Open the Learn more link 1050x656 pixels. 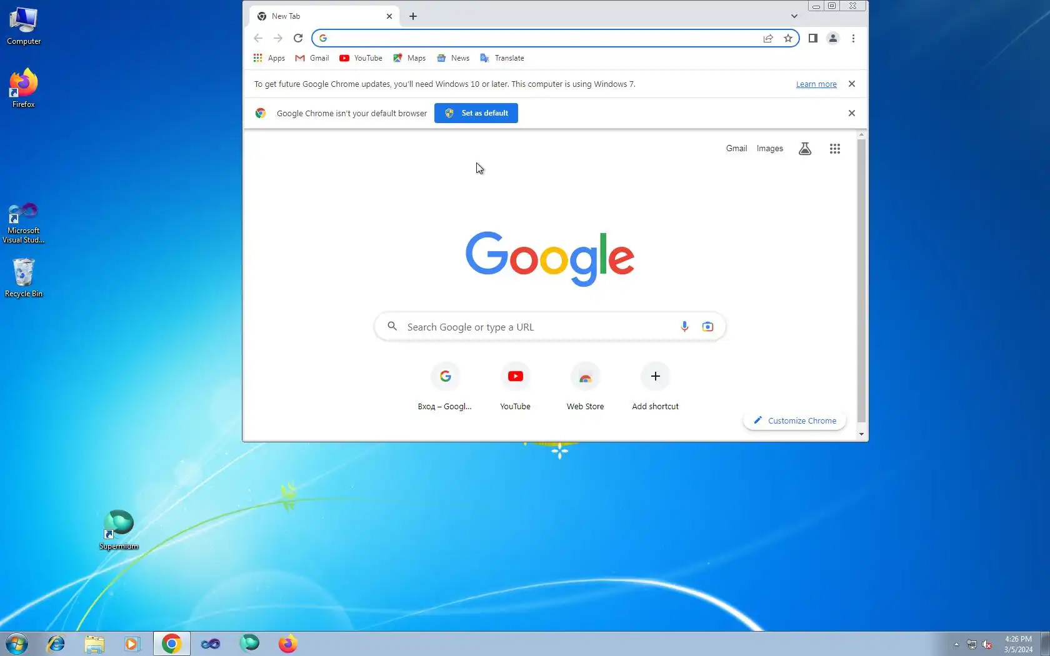[x=816, y=84]
